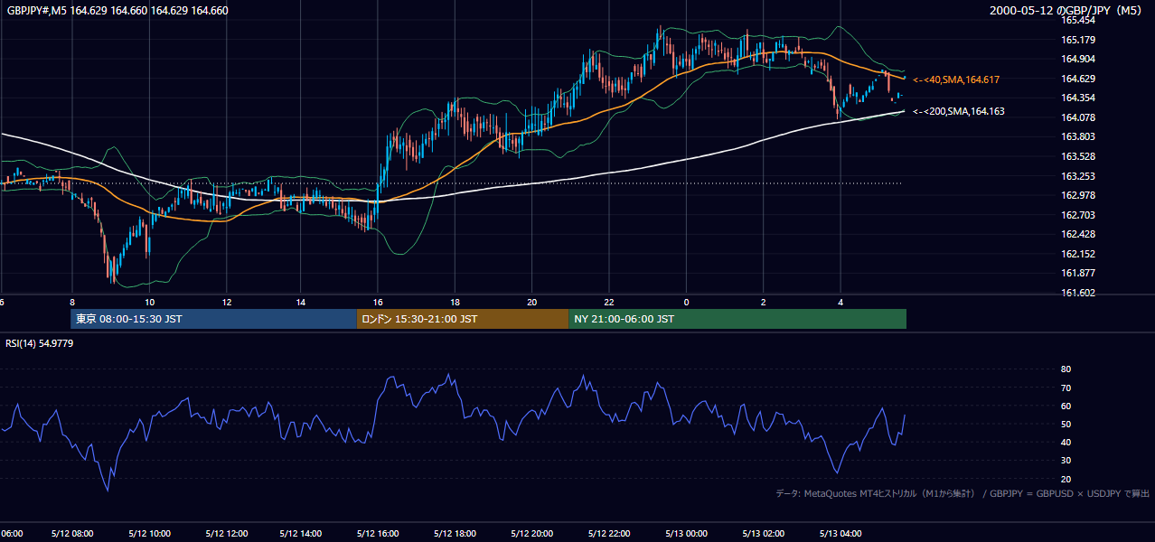The image size is (1155, 542).
Task: Click price axis value 165.454
Action: pyautogui.click(x=1078, y=20)
